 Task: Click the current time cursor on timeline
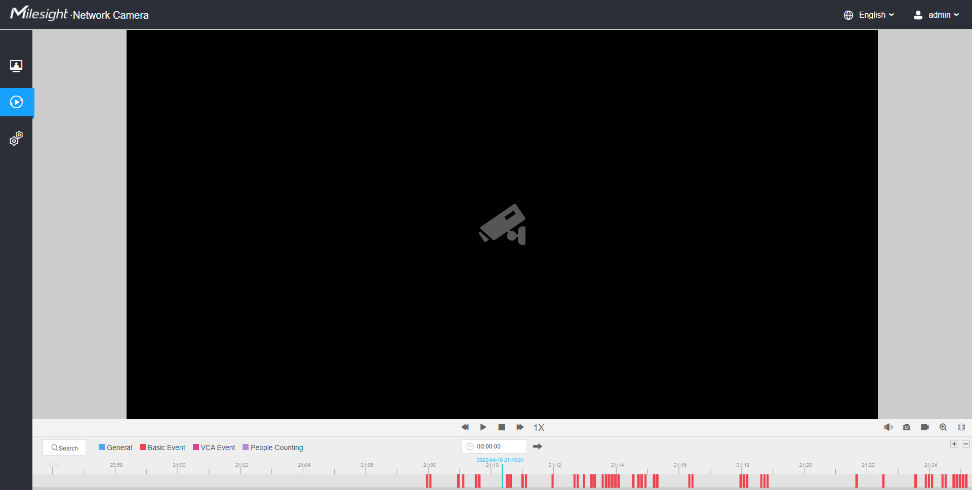[502, 476]
